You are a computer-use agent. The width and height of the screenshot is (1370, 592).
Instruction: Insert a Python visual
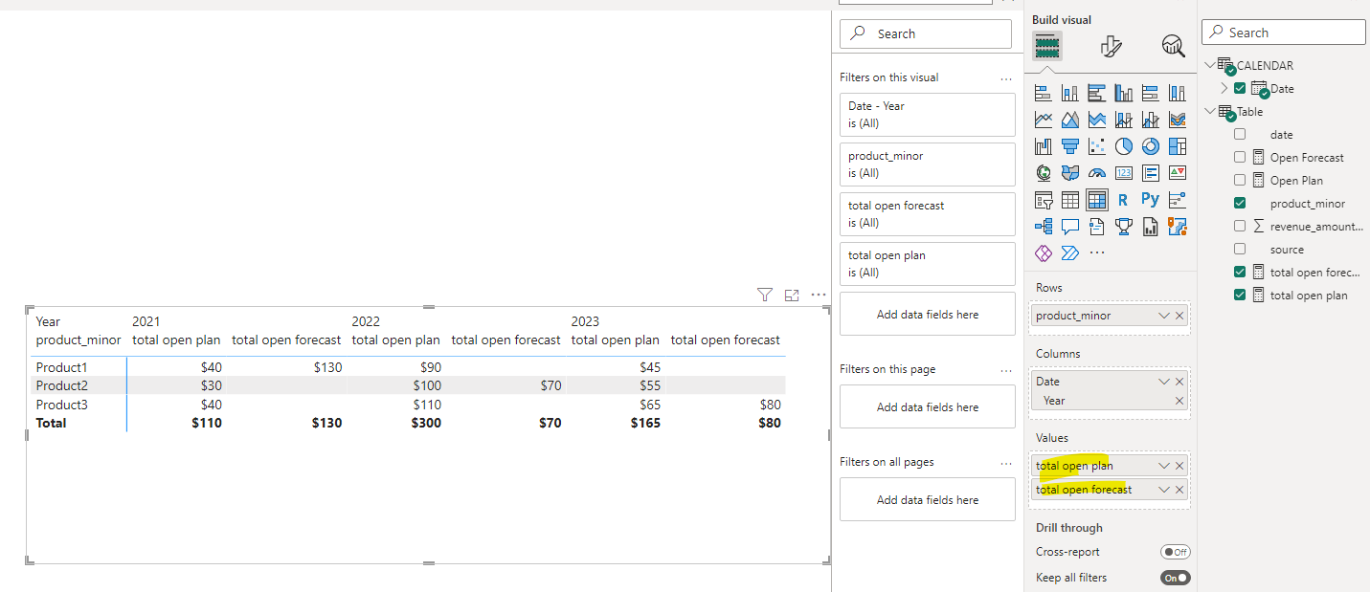1151,200
